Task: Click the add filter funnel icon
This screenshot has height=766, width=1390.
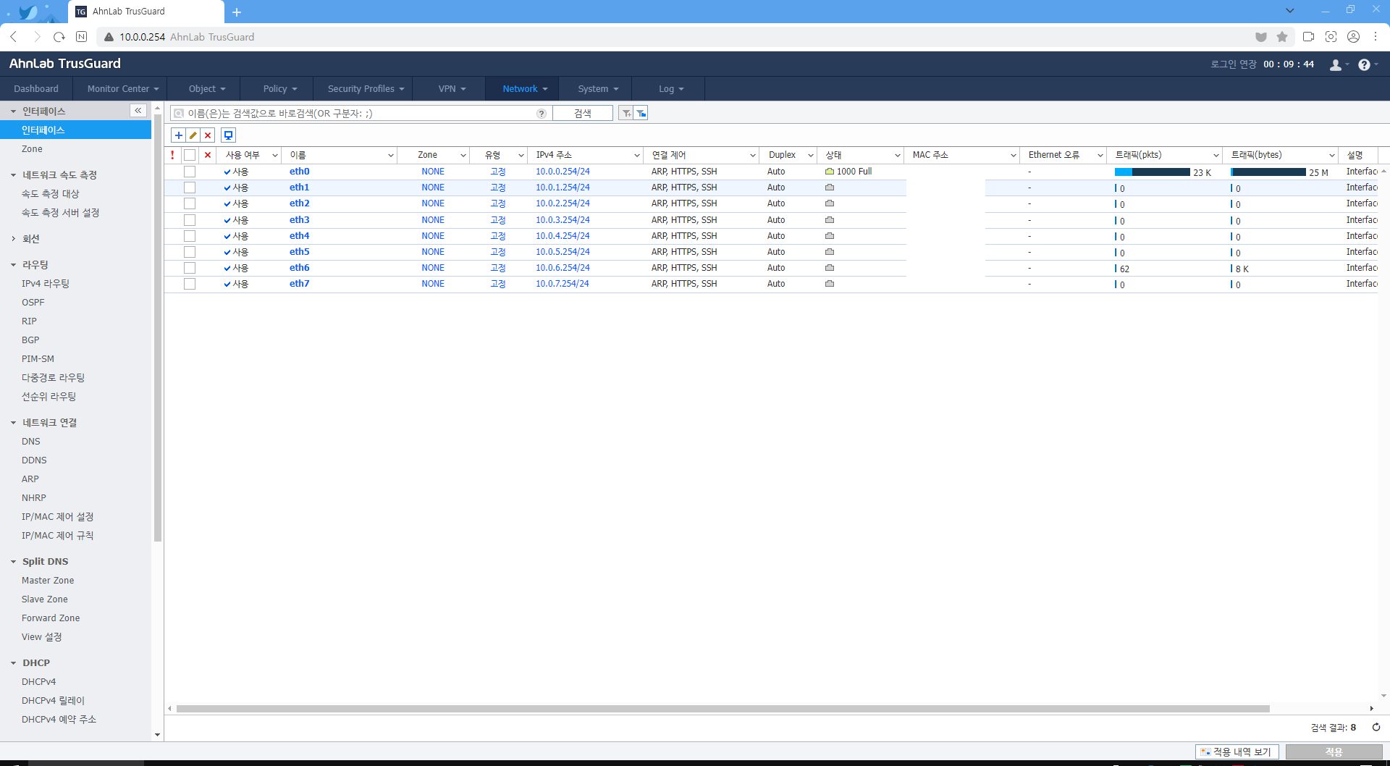Action: click(626, 113)
